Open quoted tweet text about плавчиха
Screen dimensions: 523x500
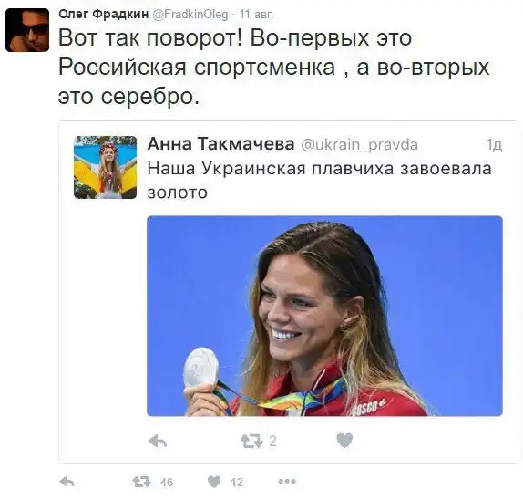tap(319, 180)
